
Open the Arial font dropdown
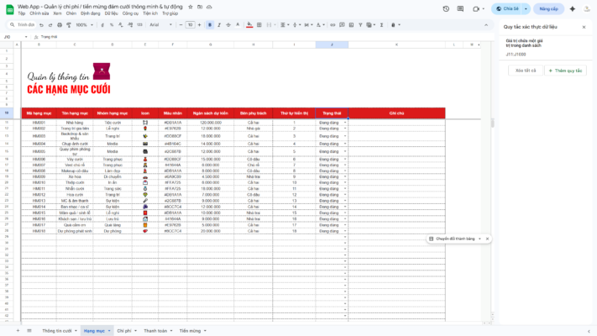tap(160, 24)
